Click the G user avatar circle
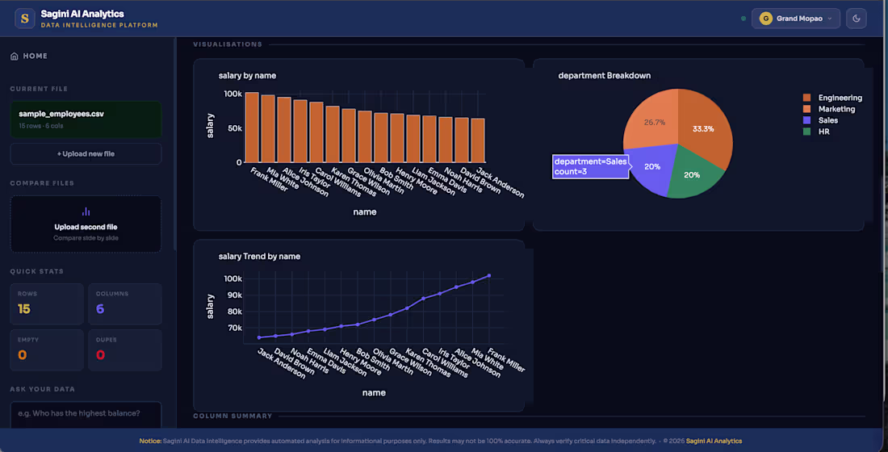The height and width of the screenshot is (452, 888). (765, 18)
